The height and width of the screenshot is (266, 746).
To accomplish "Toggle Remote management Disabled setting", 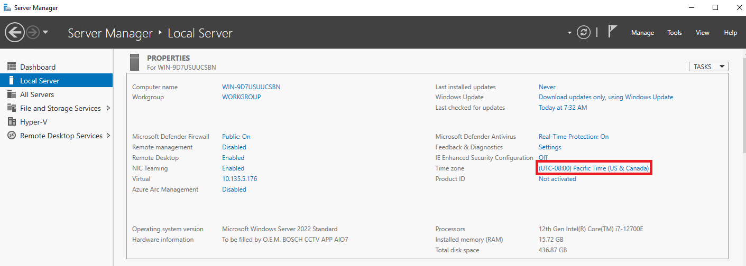I will [x=234, y=147].
